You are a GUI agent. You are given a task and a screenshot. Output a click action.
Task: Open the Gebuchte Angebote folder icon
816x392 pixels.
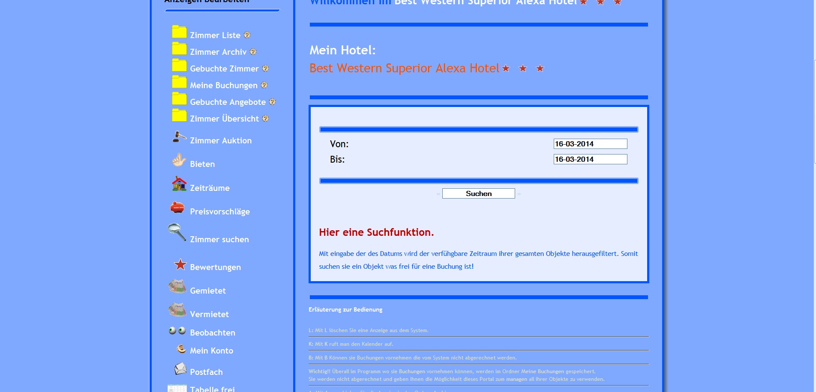coord(179,98)
